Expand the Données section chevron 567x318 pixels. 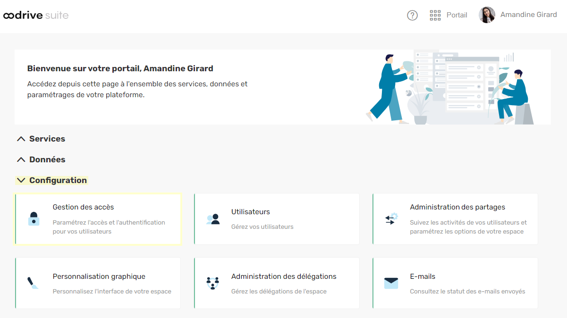pos(21,159)
